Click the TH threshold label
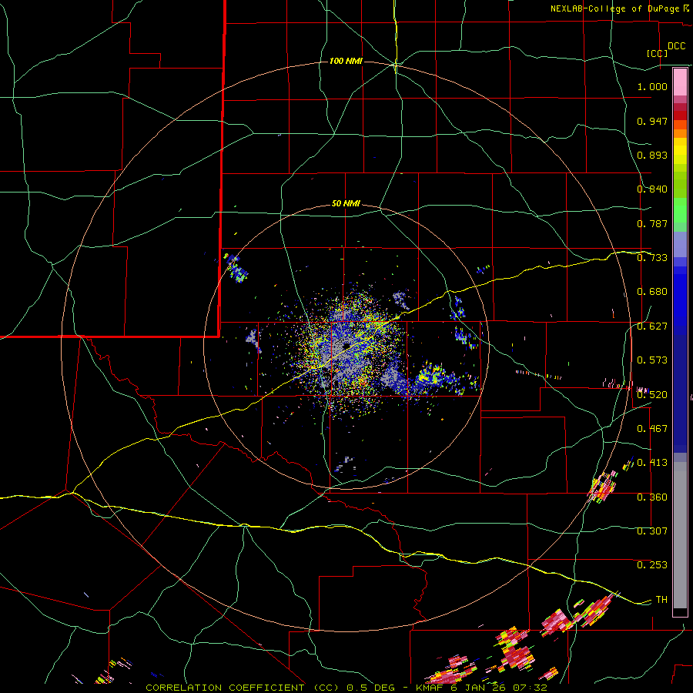Viewport: 693px width, 693px height. point(661,600)
